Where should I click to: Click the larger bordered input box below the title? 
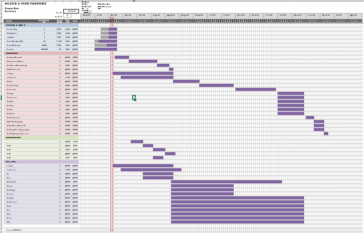pyautogui.click(x=71, y=11)
